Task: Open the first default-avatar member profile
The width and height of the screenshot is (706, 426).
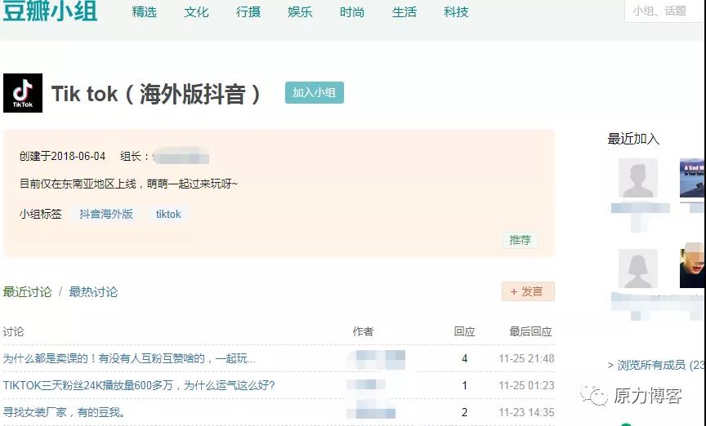Action: pyautogui.click(x=637, y=179)
